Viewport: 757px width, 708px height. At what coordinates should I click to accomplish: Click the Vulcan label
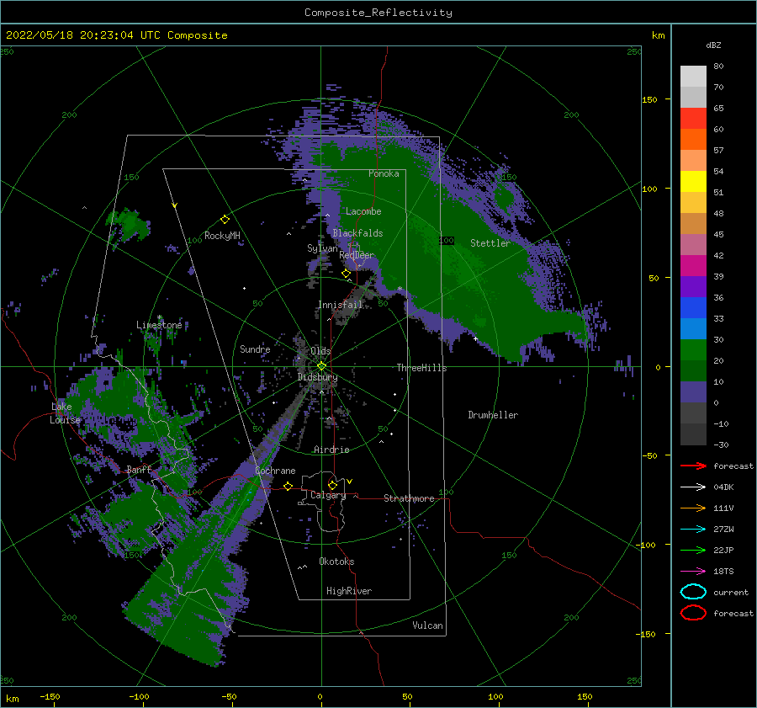[428, 625]
